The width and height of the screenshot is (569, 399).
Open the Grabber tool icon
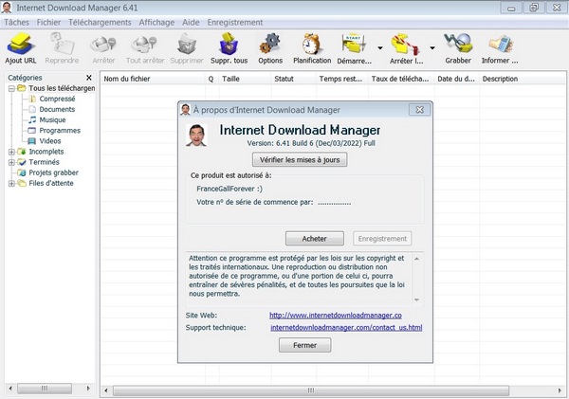(x=458, y=44)
